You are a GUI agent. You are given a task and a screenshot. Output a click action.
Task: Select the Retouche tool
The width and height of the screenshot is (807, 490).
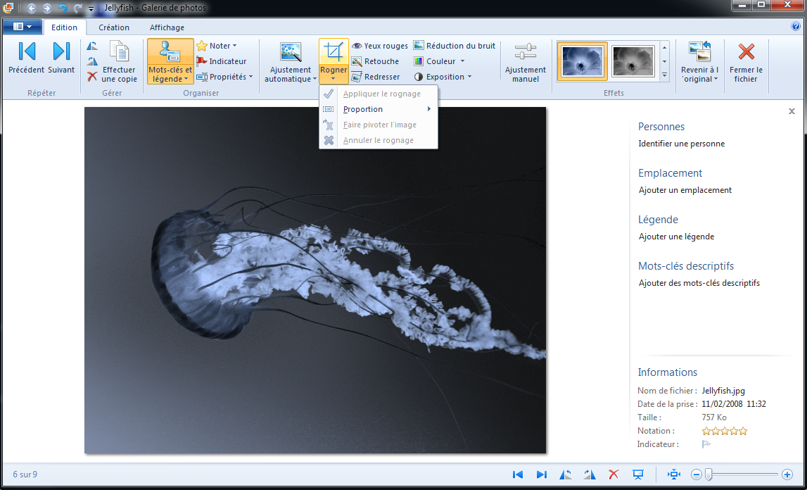point(375,61)
